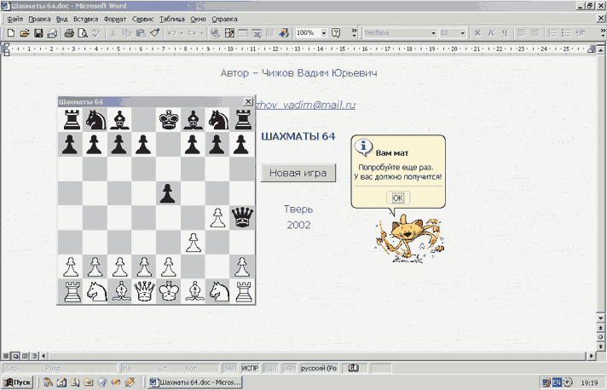Toggle the ЗАП macro recording indicator
The width and height of the screenshot is (607, 390).
229,369
